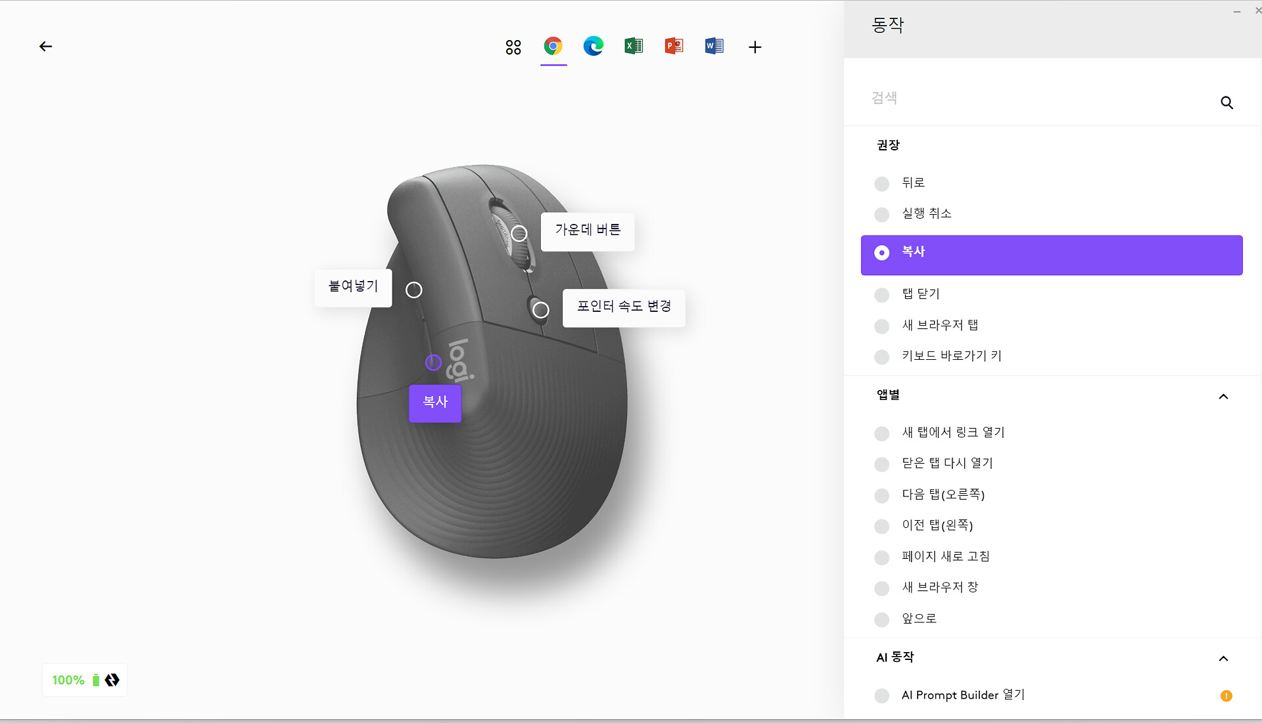
Task: Collapse the AI 동작 section chevron
Action: [x=1223, y=658]
